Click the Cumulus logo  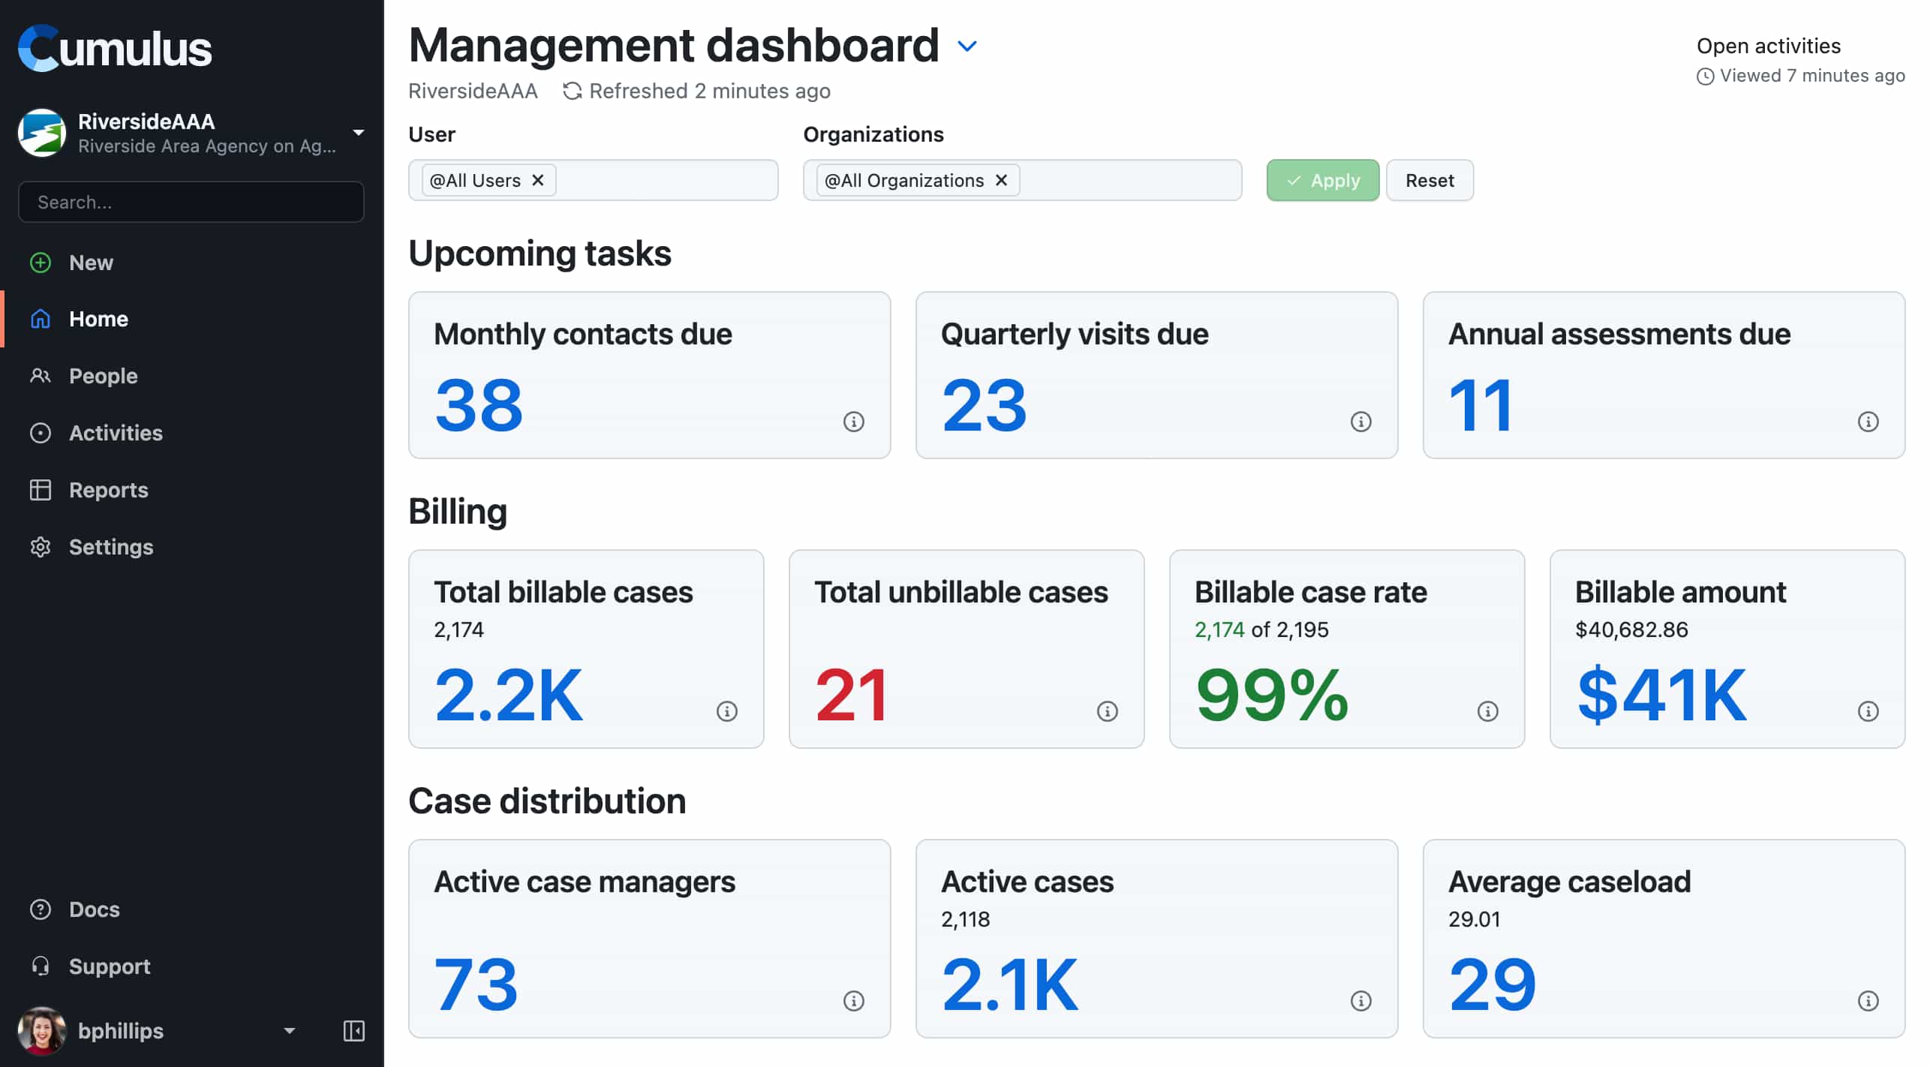pyautogui.click(x=114, y=47)
